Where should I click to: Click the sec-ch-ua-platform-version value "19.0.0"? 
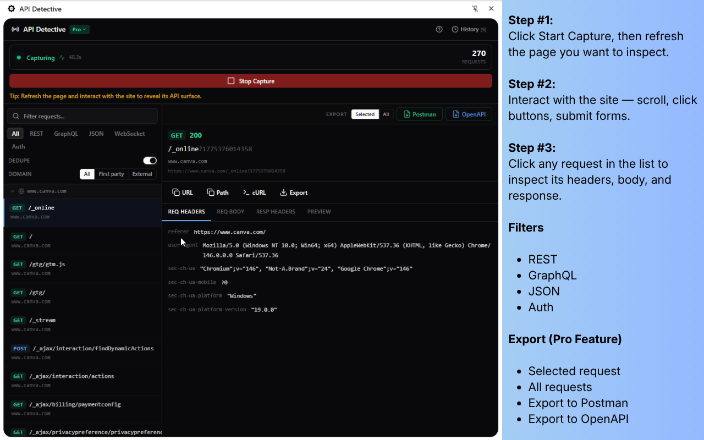[x=264, y=310]
